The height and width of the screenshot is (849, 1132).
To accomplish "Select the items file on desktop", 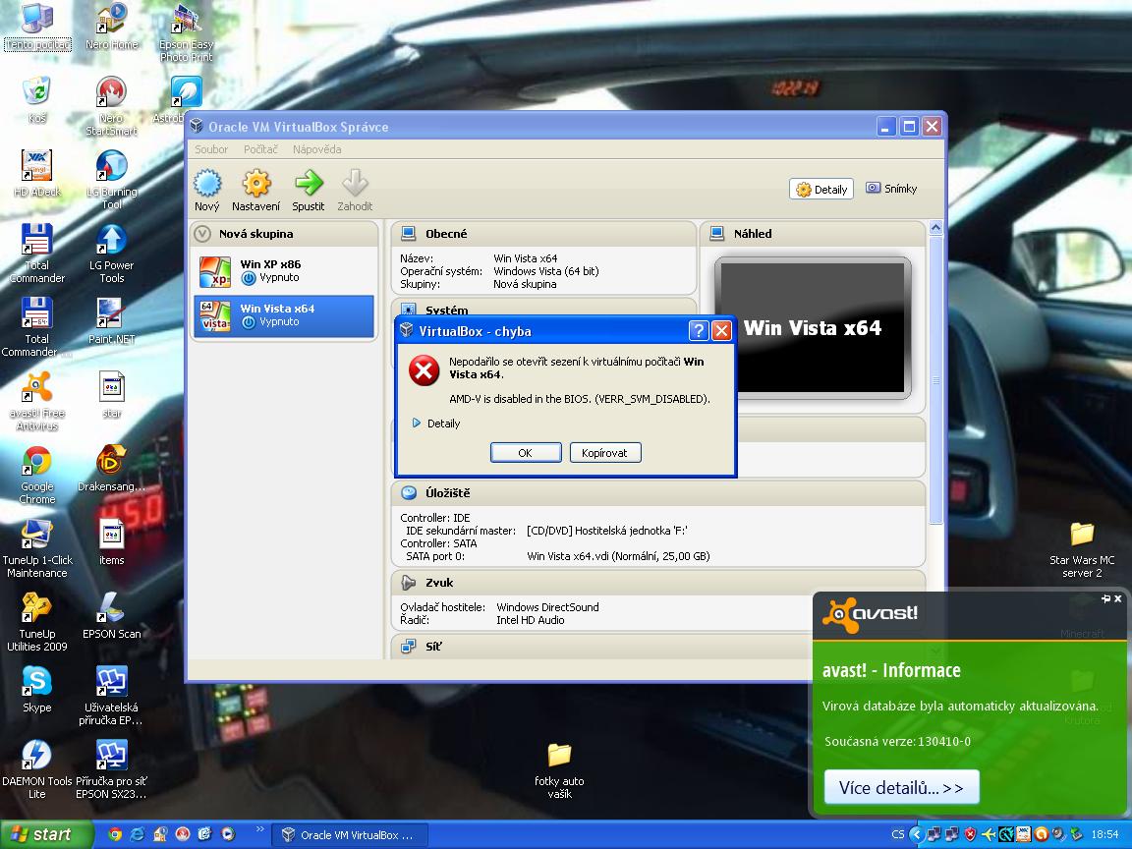I will point(111,542).
